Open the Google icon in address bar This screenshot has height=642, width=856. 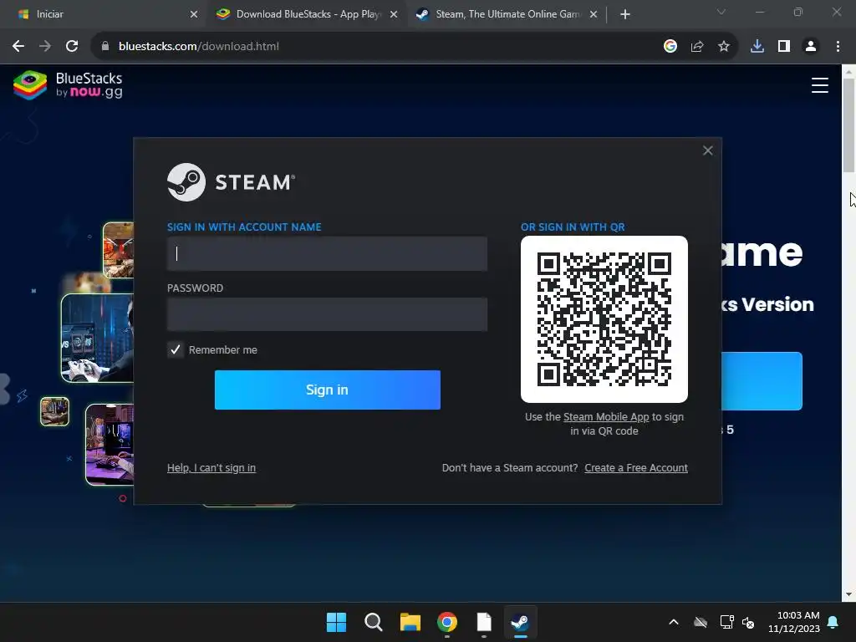point(670,47)
